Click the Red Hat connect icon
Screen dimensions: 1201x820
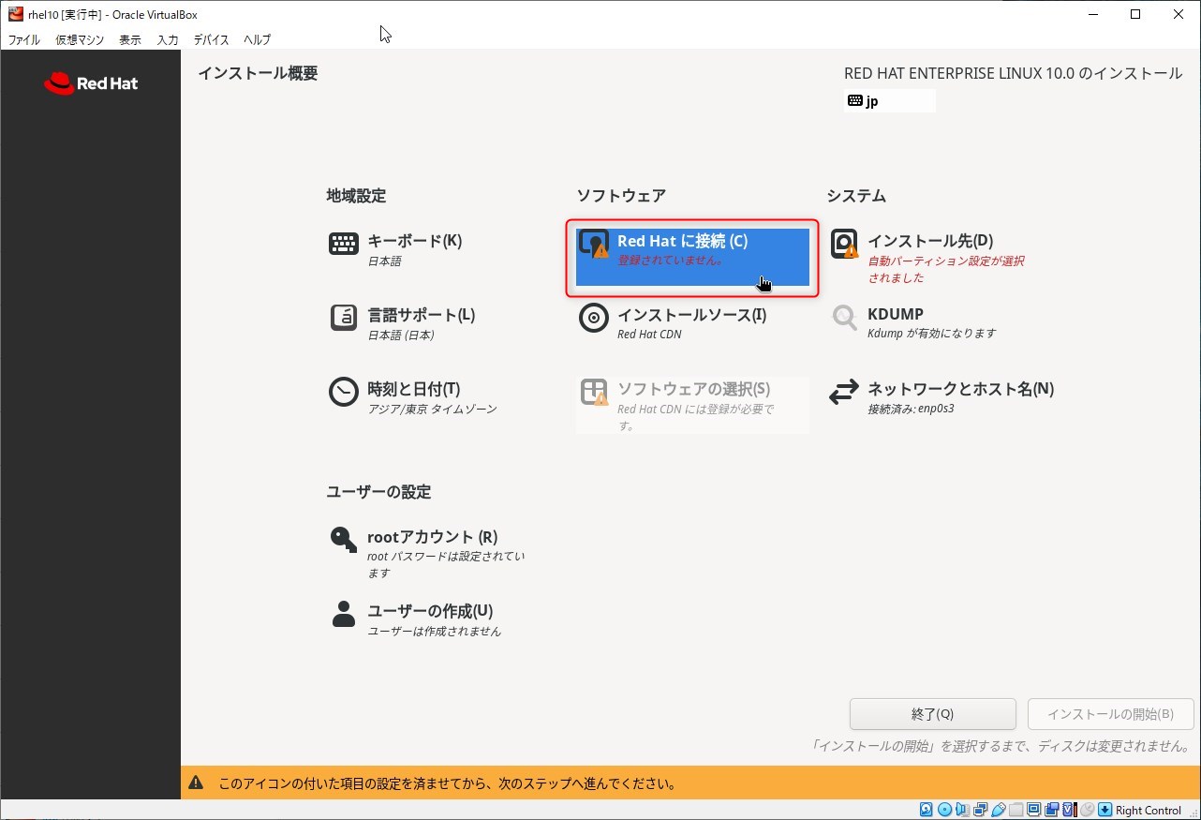[x=594, y=244]
